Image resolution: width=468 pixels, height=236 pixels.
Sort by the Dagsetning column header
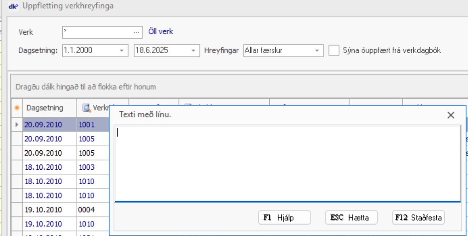[x=45, y=108]
